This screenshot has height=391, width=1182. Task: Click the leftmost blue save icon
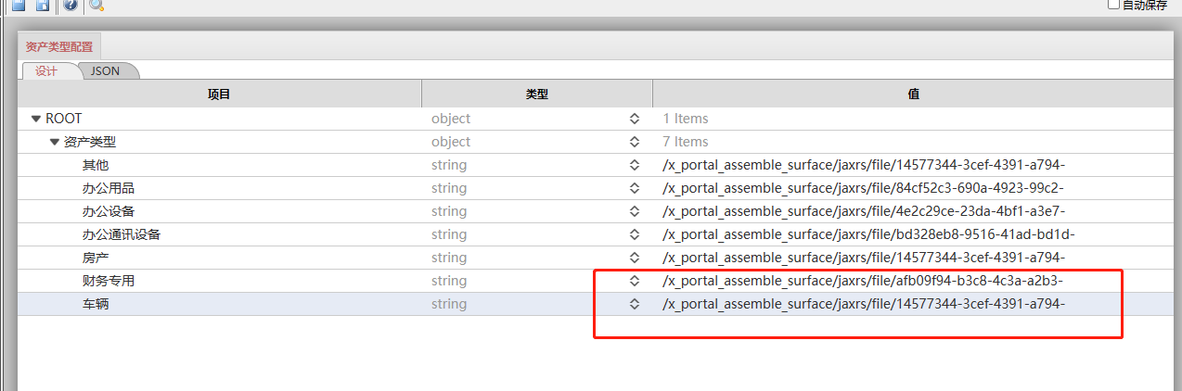pyautogui.click(x=18, y=5)
